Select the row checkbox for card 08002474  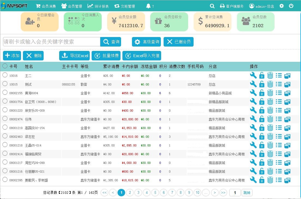click(x=5, y=118)
